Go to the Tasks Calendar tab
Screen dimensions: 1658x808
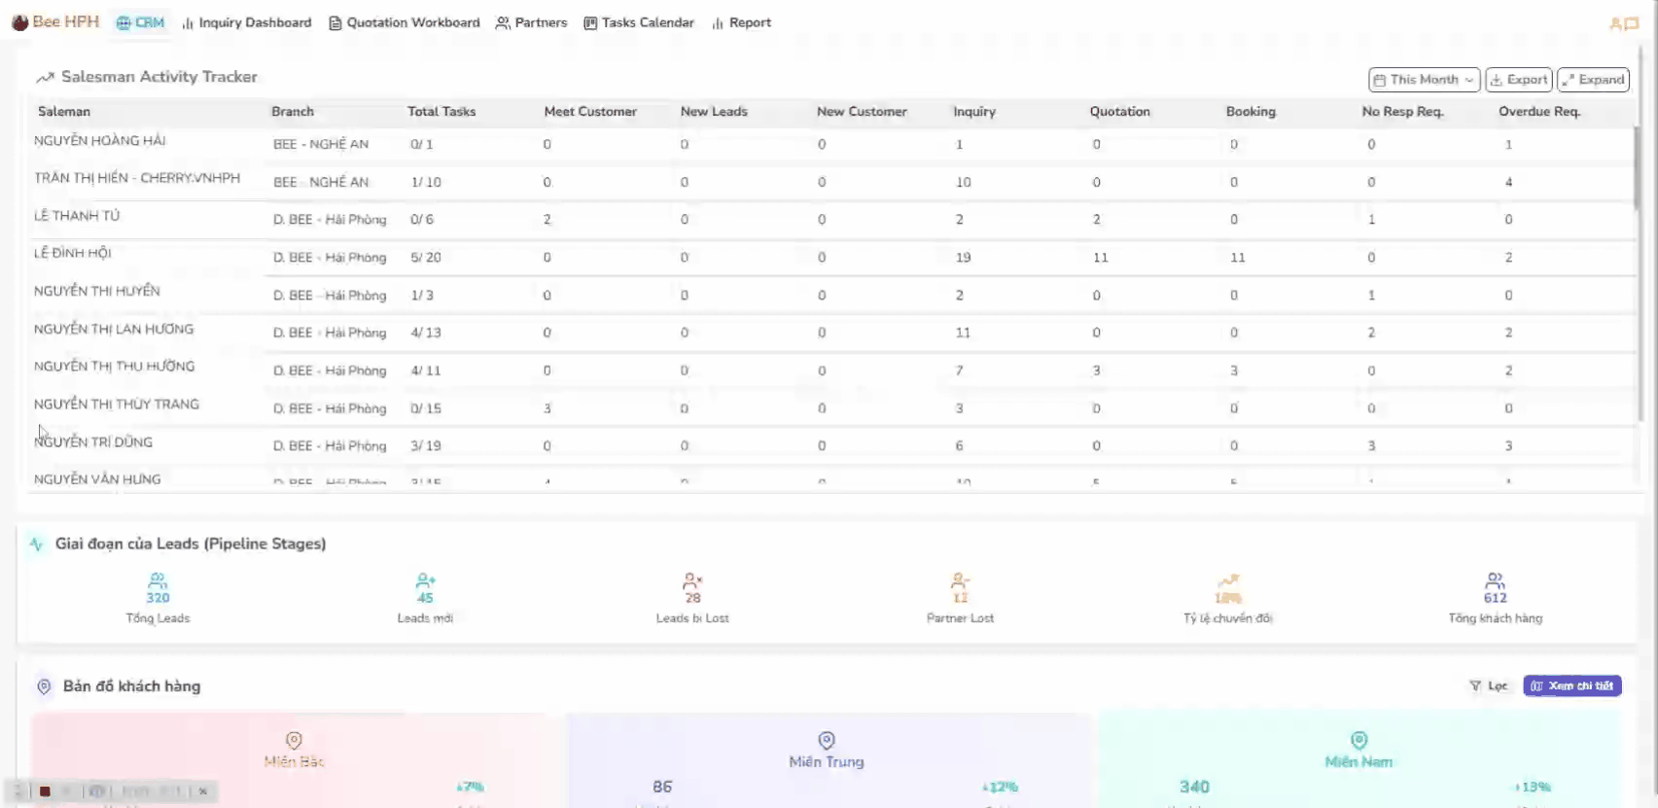tap(639, 22)
